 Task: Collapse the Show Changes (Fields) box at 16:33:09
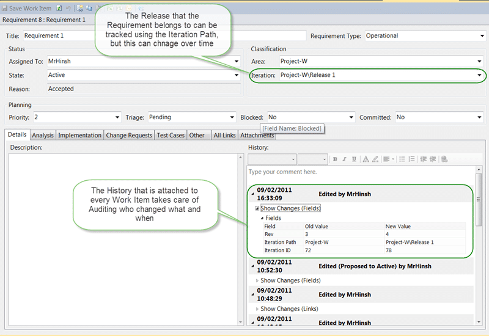click(257, 208)
